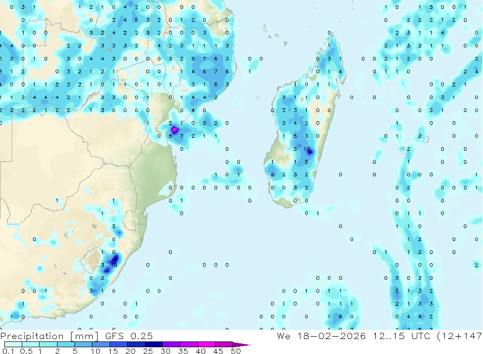
Task: Click the purple precipitation peak on eastern Madagascar
Action: click(310, 152)
